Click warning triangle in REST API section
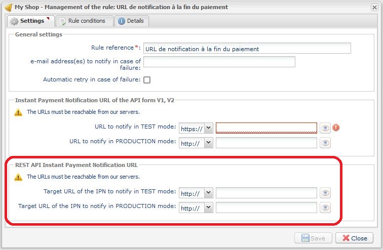This screenshot has width=383, height=250. pyautogui.click(x=18, y=177)
